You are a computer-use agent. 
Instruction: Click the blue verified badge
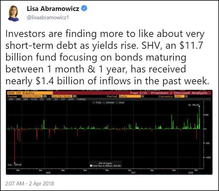click(x=84, y=9)
